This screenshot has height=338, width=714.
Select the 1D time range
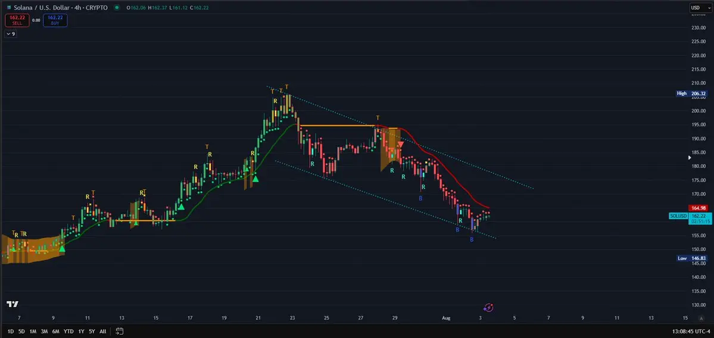tap(11, 331)
